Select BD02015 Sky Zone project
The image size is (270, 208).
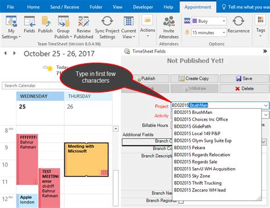(216, 176)
